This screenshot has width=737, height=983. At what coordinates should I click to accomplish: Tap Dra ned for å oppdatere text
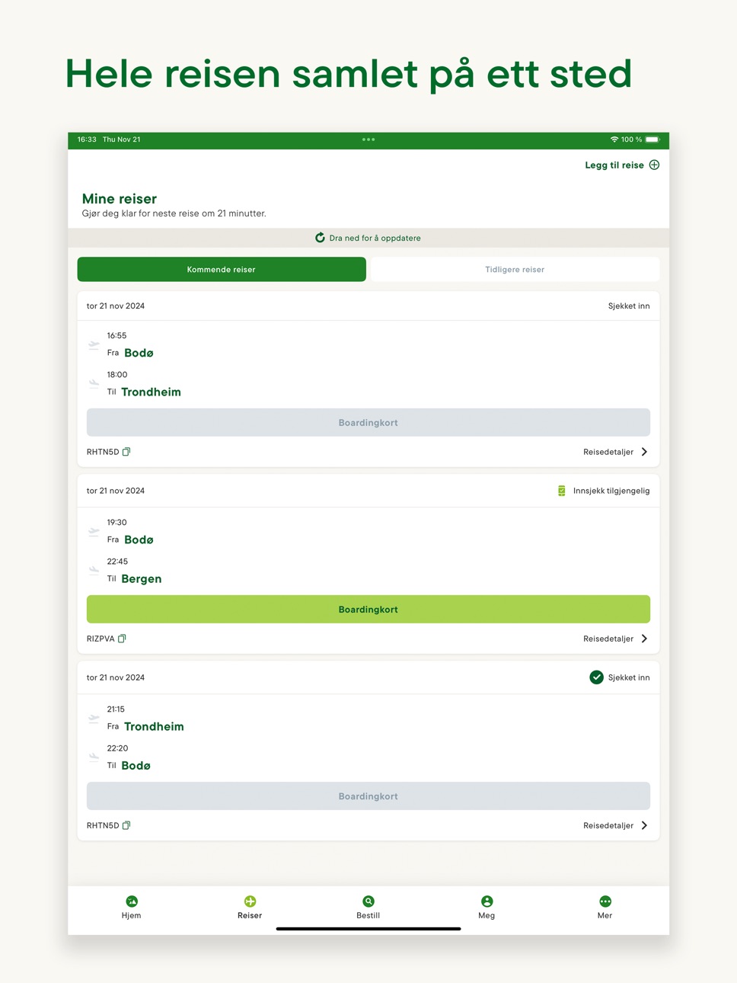[375, 238]
